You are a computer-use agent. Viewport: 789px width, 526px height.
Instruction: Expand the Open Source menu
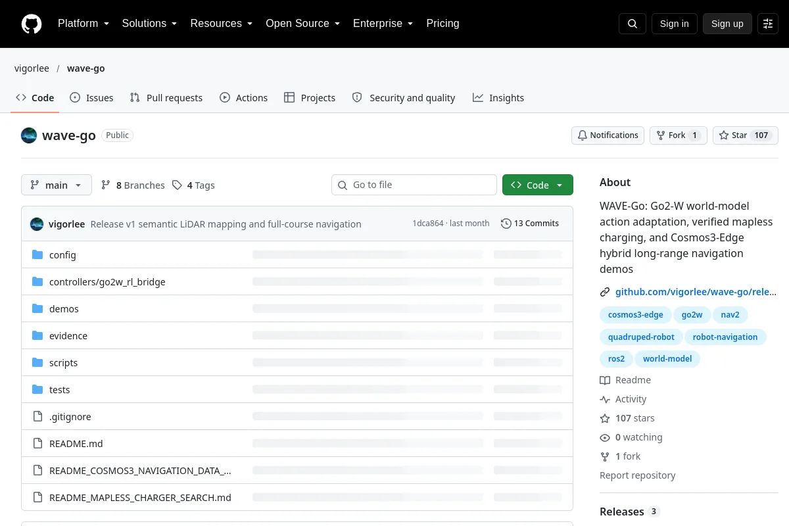point(303,24)
